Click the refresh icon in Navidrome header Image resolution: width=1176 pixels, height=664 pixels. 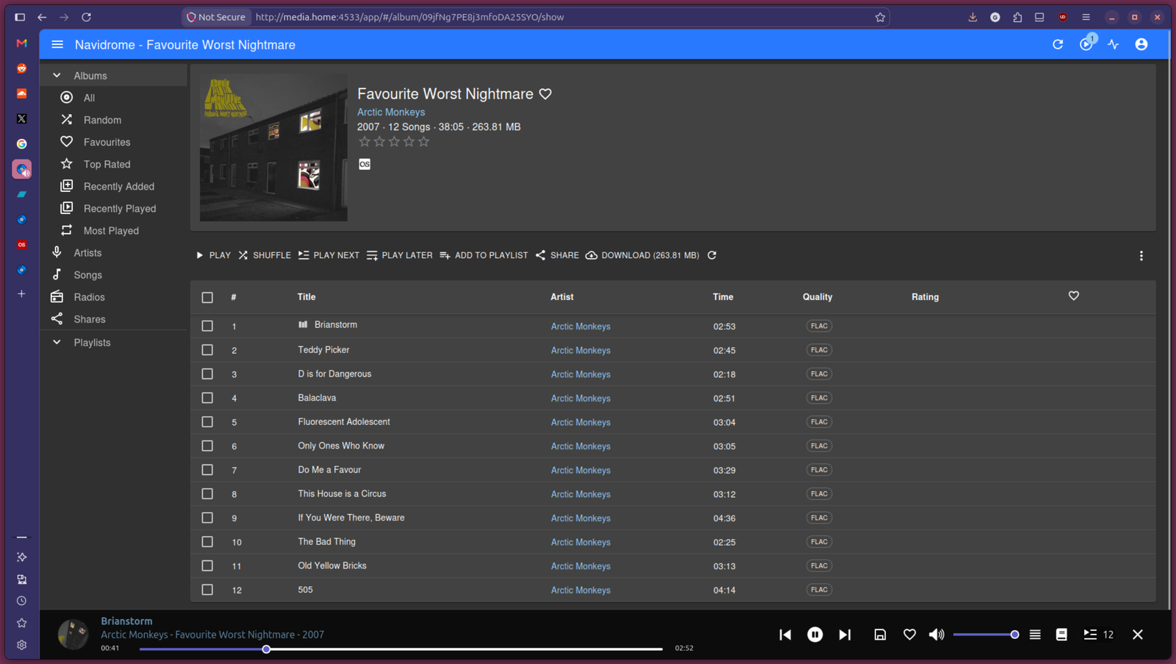click(x=1058, y=45)
